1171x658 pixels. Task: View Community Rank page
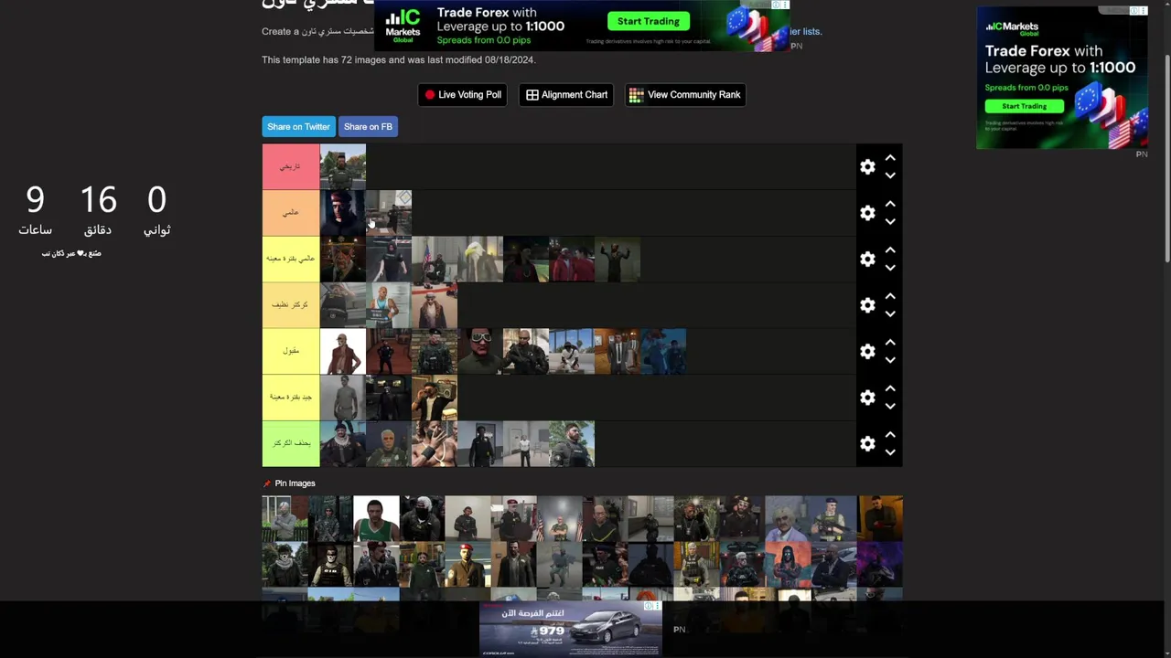point(685,95)
